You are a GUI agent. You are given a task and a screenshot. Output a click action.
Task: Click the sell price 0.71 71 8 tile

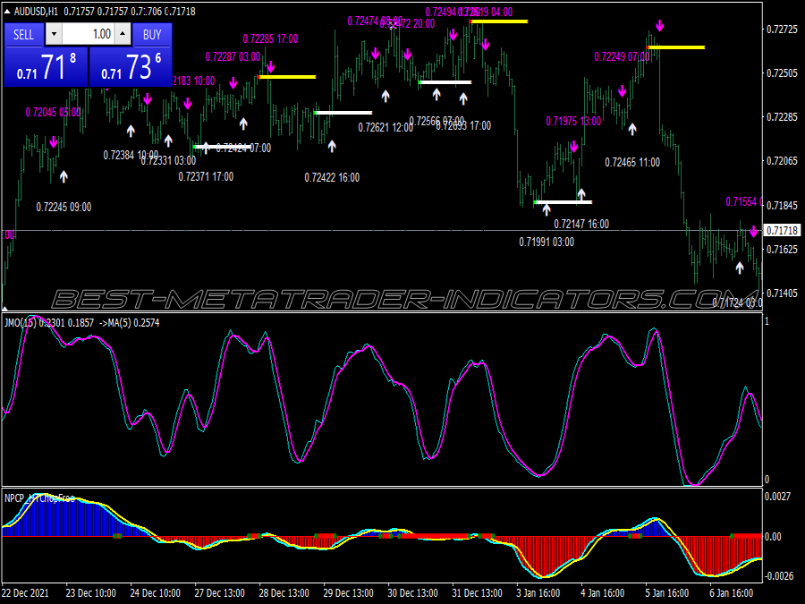coord(47,67)
